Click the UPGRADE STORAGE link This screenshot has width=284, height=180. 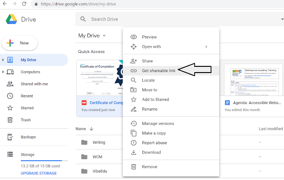39,173
